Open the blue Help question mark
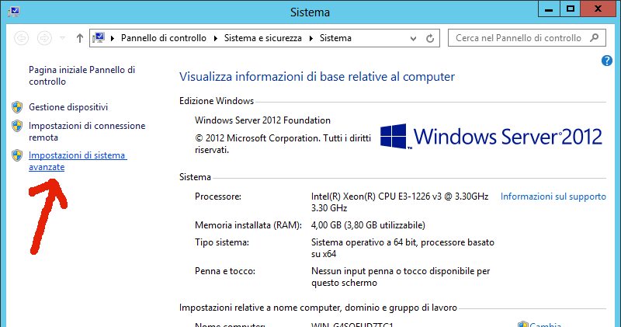The width and height of the screenshot is (621, 327). 607,61
